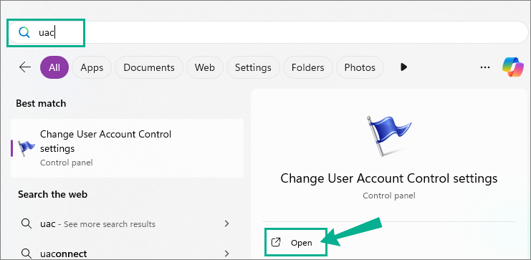Filter results by Settings tab
The height and width of the screenshot is (260, 531).
(x=253, y=67)
